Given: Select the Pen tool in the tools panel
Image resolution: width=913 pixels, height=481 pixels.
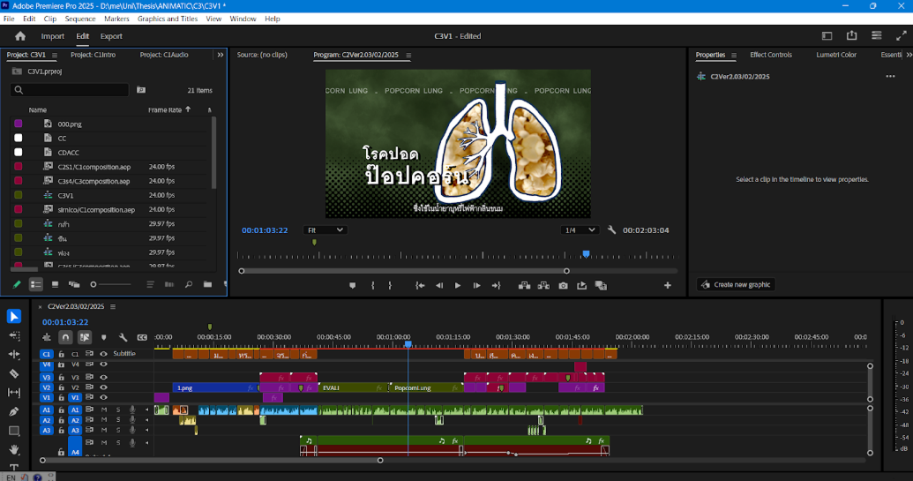Looking at the screenshot, I should [x=14, y=411].
